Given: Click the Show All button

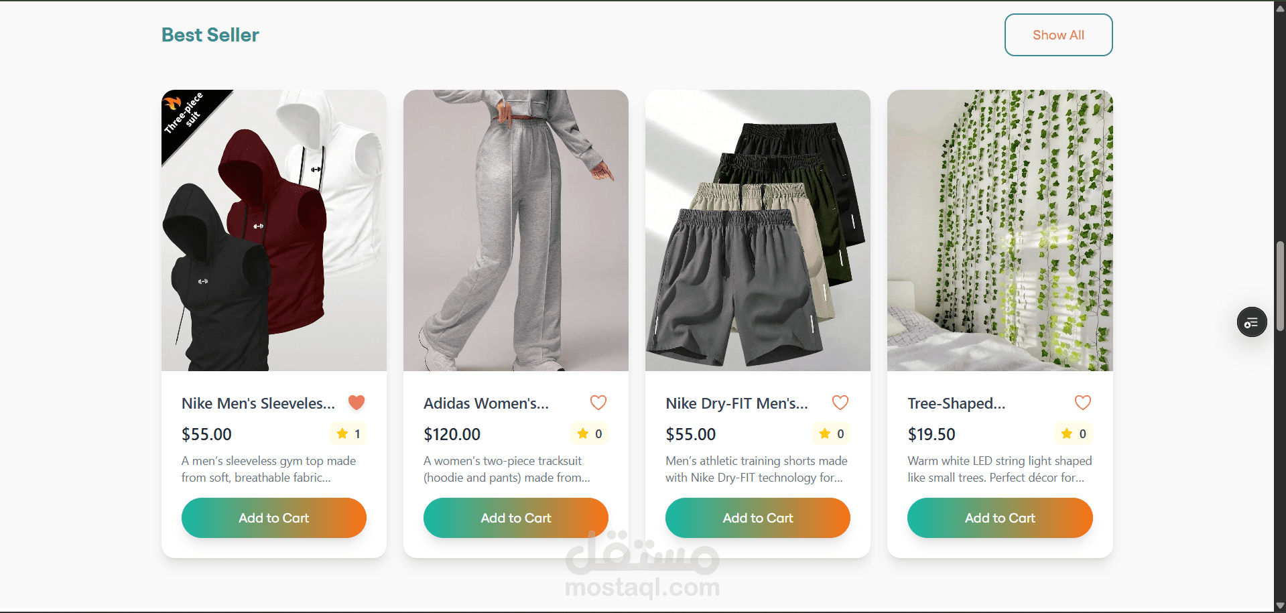Looking at the screenshot, I should click(x=1059, y=35).
